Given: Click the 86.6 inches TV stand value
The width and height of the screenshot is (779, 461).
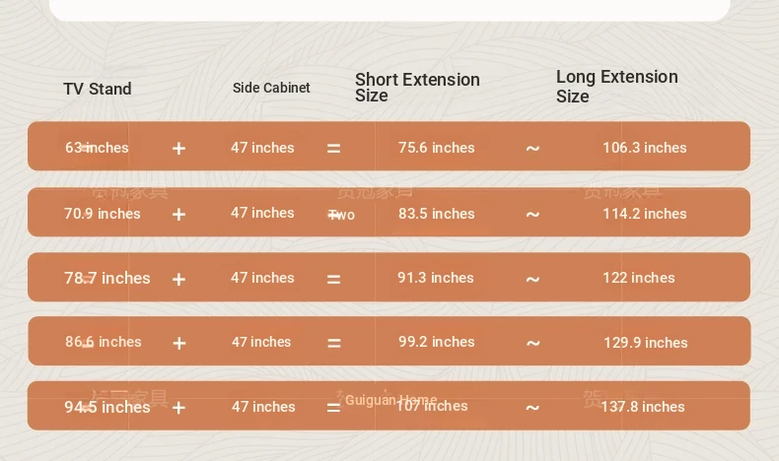Looking at the screenshot, I should 104,342.
